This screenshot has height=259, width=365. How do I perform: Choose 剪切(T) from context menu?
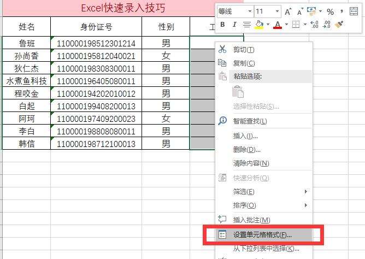(x=264, y=50)
